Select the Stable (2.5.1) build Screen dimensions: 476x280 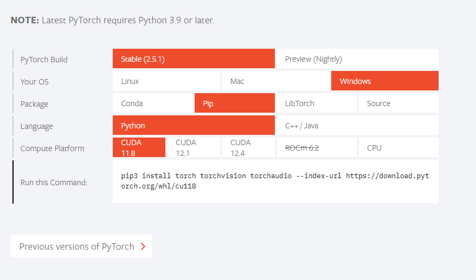194,59
